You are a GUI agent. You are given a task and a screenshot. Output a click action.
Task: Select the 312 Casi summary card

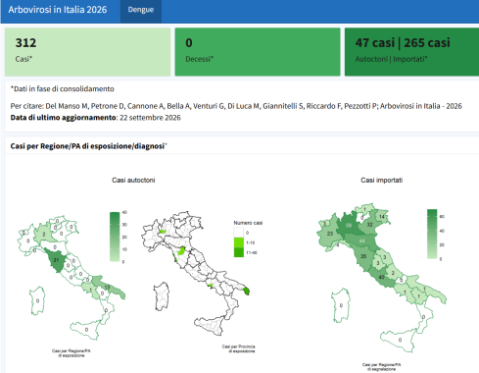coord(87,52)
